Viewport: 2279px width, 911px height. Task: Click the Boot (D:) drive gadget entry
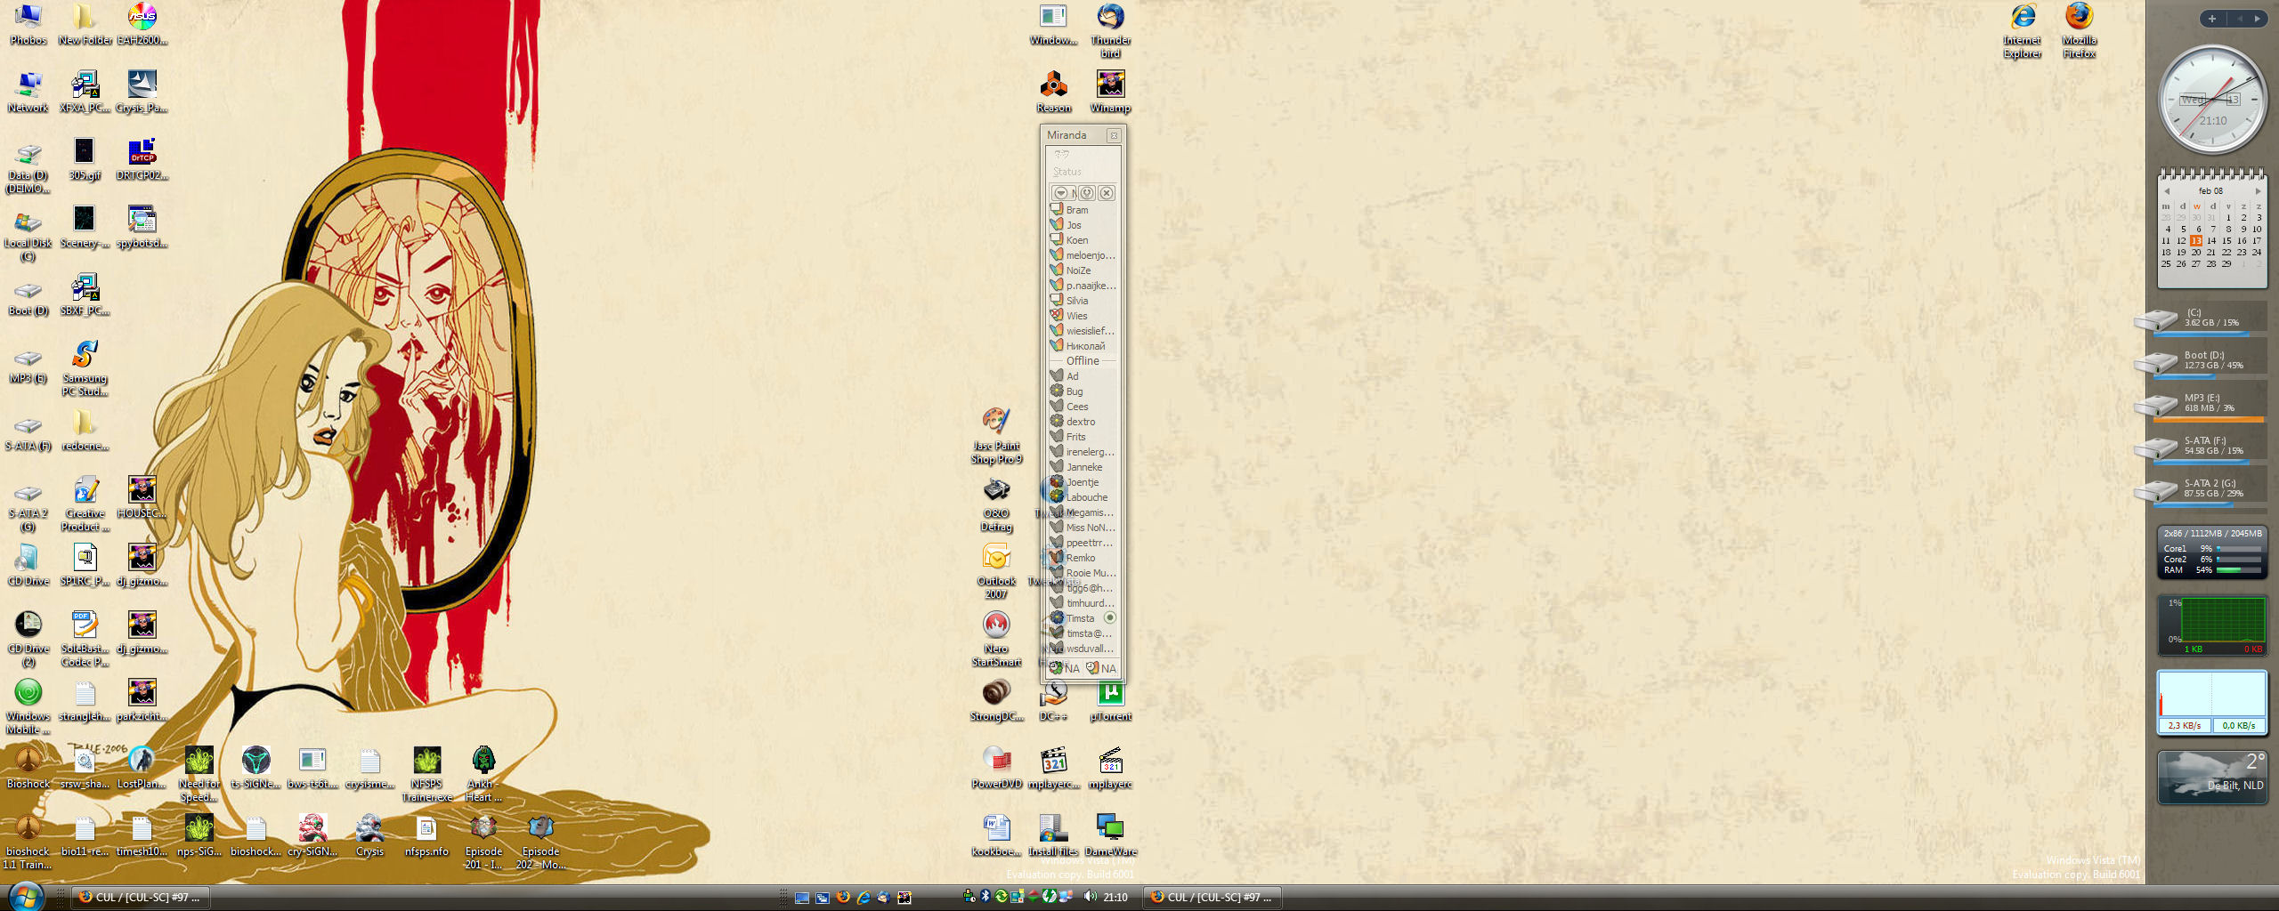[2199, 361]
